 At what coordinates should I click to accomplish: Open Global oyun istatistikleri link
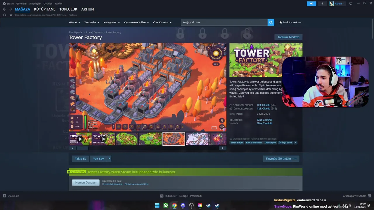pos(136,184)
